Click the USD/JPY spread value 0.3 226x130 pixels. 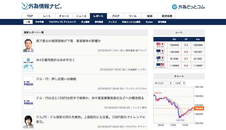tap(186, 45)
